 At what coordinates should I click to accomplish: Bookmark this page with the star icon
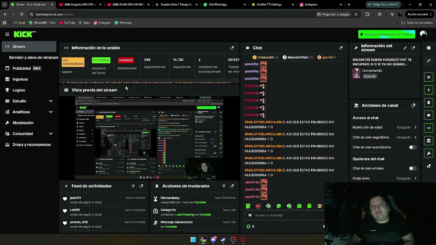356,14
